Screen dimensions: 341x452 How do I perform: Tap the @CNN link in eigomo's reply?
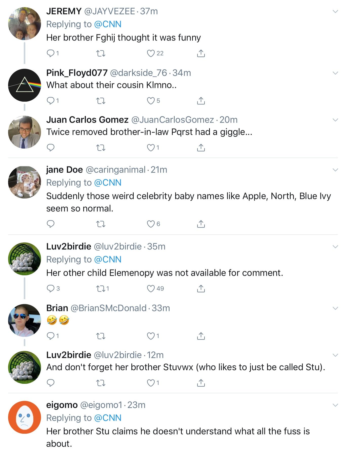point(108,418)
